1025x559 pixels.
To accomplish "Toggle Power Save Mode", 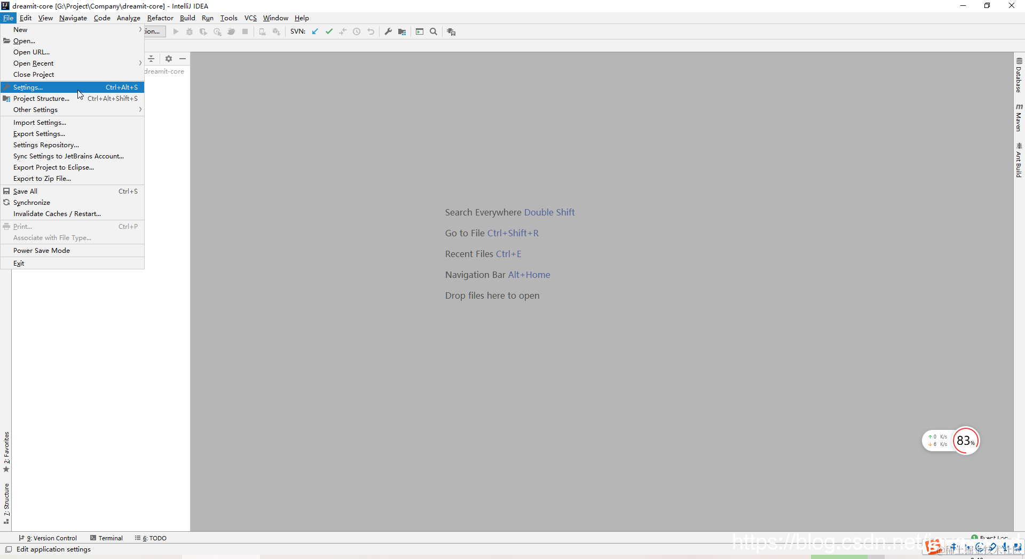I will click(x=73, y=251).
